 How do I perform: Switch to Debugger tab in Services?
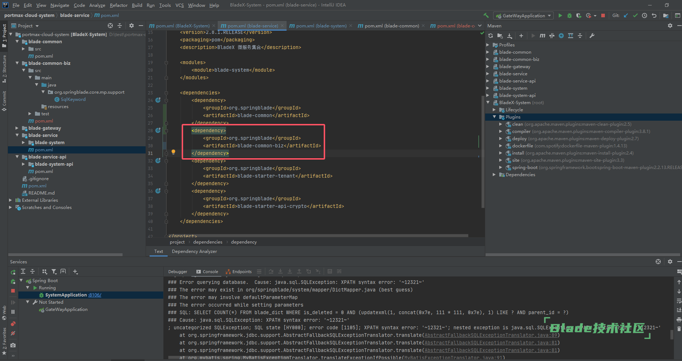[178, 272]
